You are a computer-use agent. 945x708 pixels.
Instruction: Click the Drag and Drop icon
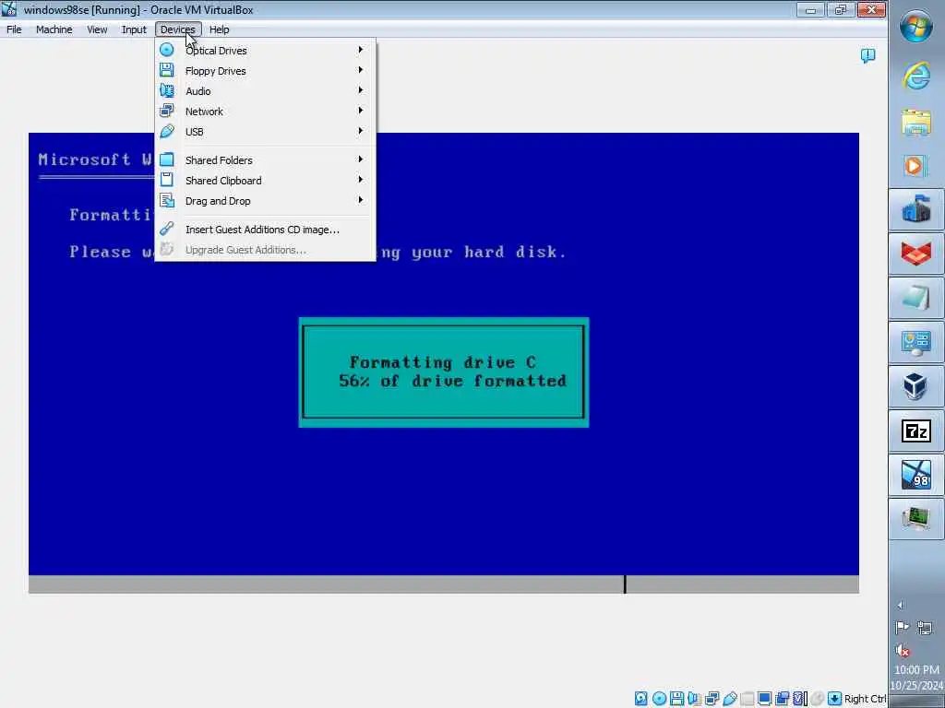click(167, 200)
